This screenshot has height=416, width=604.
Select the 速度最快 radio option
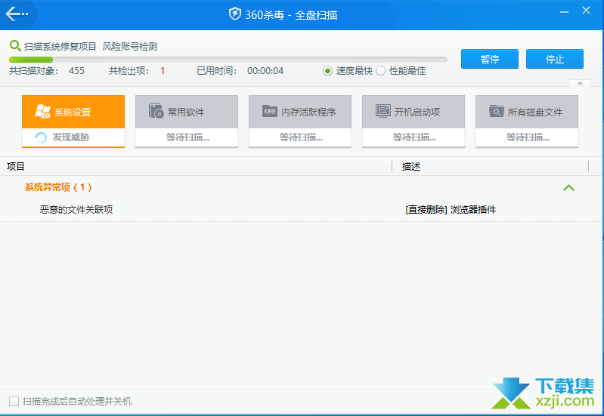click(x=327, y=71)
